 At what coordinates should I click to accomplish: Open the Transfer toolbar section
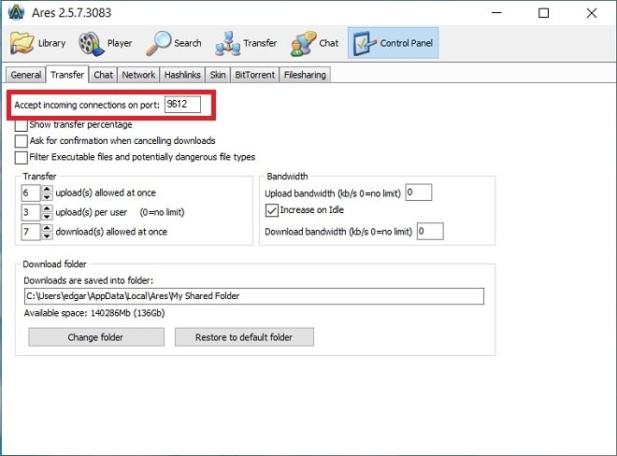[x=246, y=43]
